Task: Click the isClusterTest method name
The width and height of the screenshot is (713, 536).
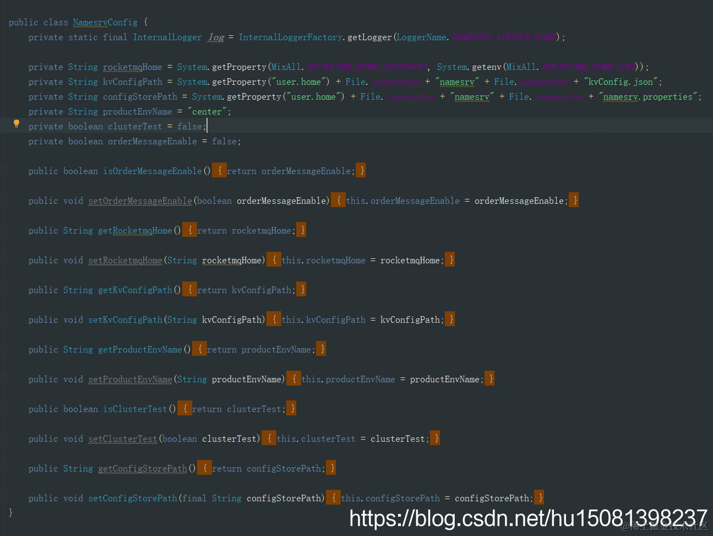Action: (x=135, y=409)
